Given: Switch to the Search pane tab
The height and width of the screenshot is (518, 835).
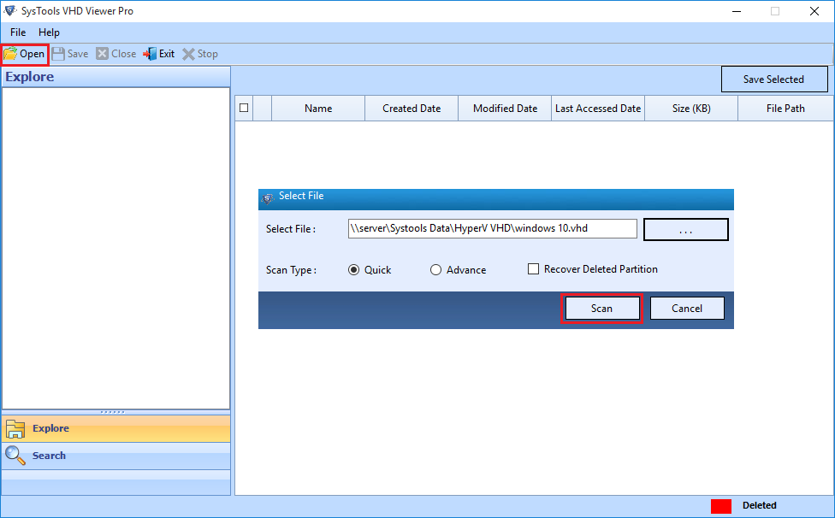Looking at the screenshot, I should pos(116,456).
